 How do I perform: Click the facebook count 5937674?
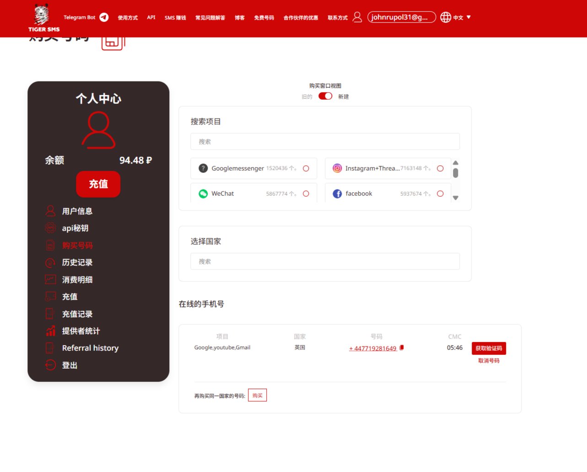tap(415, 194)
